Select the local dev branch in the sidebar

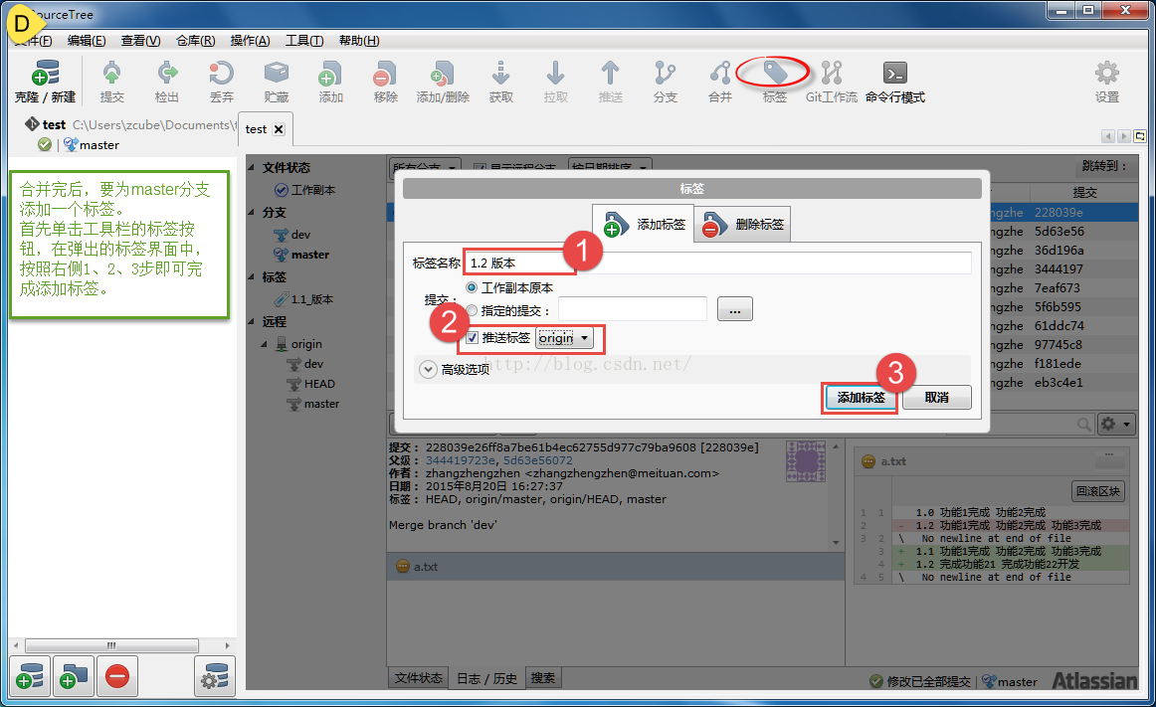[291, 236]
